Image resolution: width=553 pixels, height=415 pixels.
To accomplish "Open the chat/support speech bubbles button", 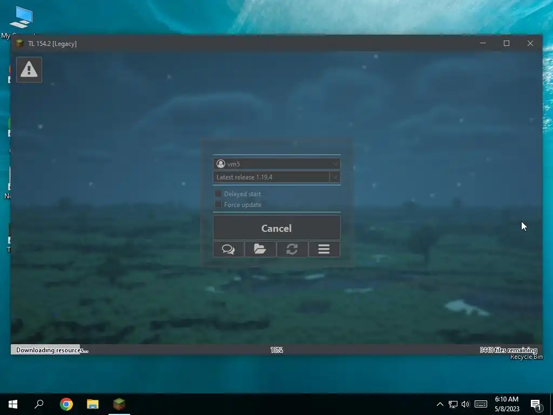I will click(228, 249).
